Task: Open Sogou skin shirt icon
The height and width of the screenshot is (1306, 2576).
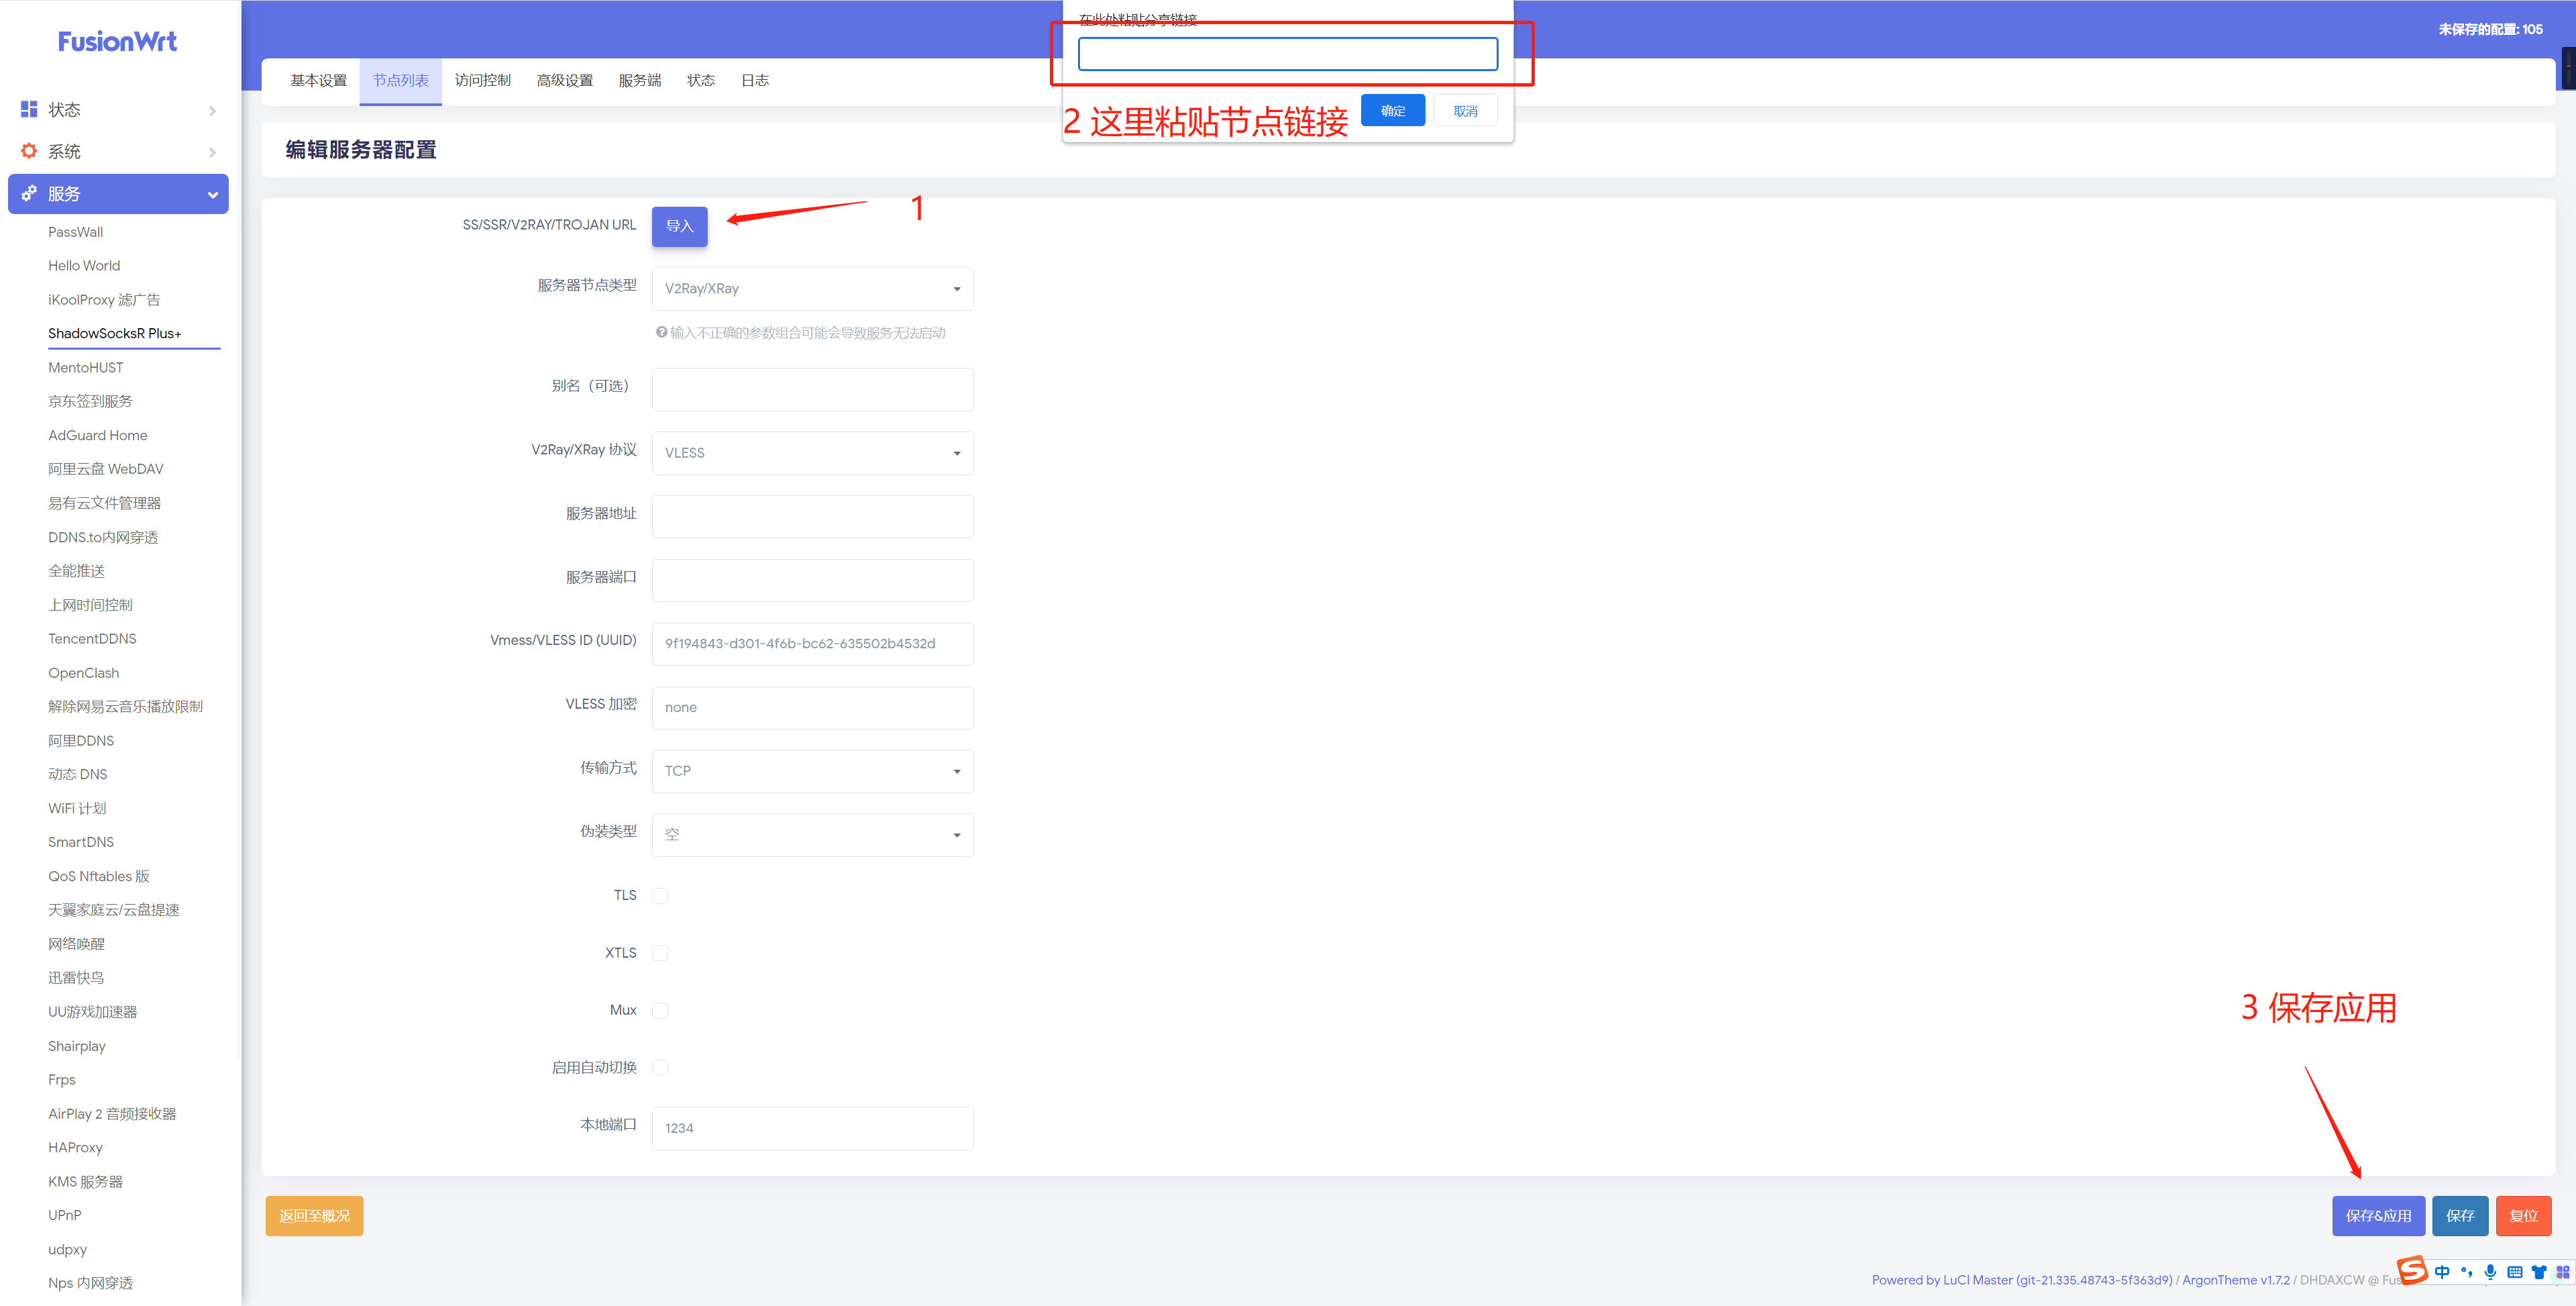Action: point(2538,1272)
